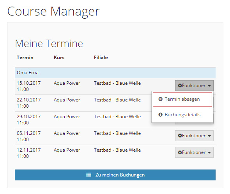Click the Termin column header
The image size is (230, 194).
click(x=25, y=58)
